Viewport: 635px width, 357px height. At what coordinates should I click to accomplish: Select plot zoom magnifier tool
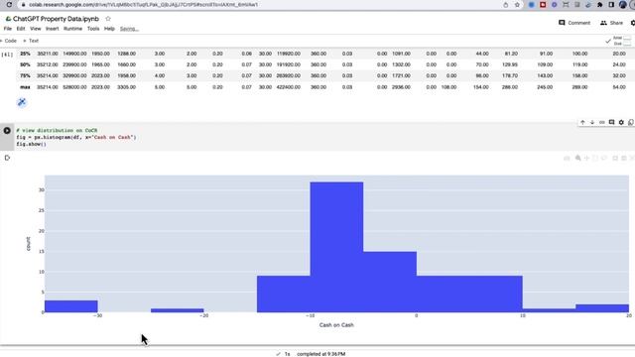pyautogui.click(x=577, y=159)
